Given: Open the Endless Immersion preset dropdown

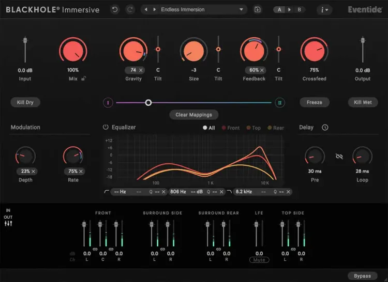Looking at the screenshot, I should coord(202,9).
